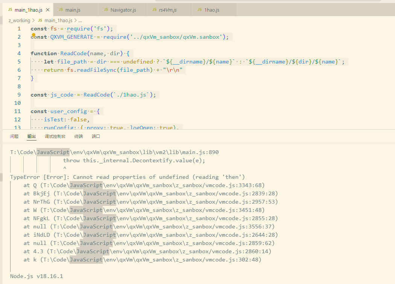Click the breadcrumb ellipsis item
Screen dimensions: 395x284
80,21
